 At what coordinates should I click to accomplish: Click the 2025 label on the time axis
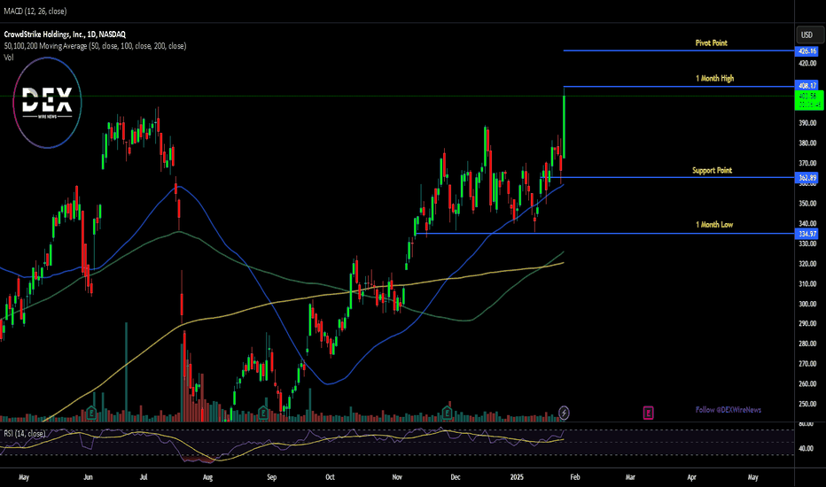(x=517, y=477)
